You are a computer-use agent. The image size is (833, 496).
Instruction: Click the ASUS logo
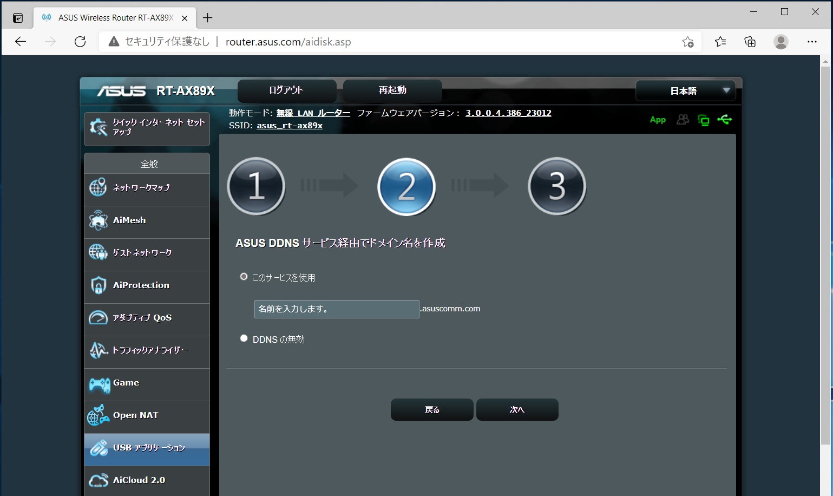121,91
